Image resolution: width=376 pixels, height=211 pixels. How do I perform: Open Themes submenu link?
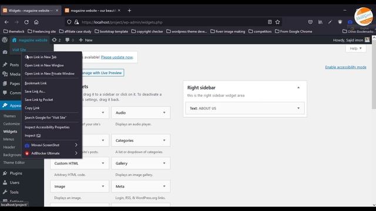[x=9, y=116]
